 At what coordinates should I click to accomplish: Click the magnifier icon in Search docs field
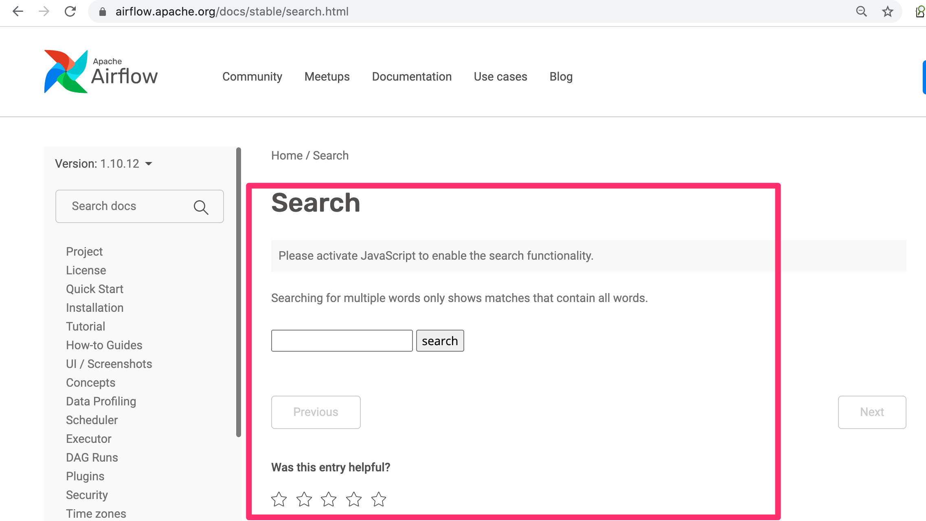point(201,207)
